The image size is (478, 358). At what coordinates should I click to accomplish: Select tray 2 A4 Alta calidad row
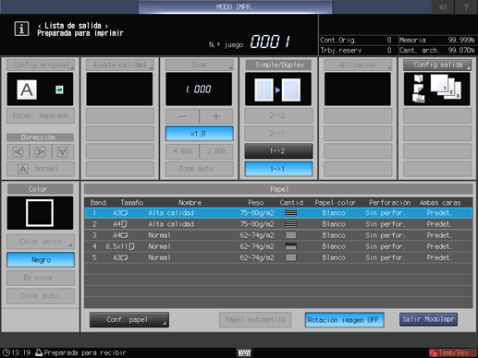(278, 224)
